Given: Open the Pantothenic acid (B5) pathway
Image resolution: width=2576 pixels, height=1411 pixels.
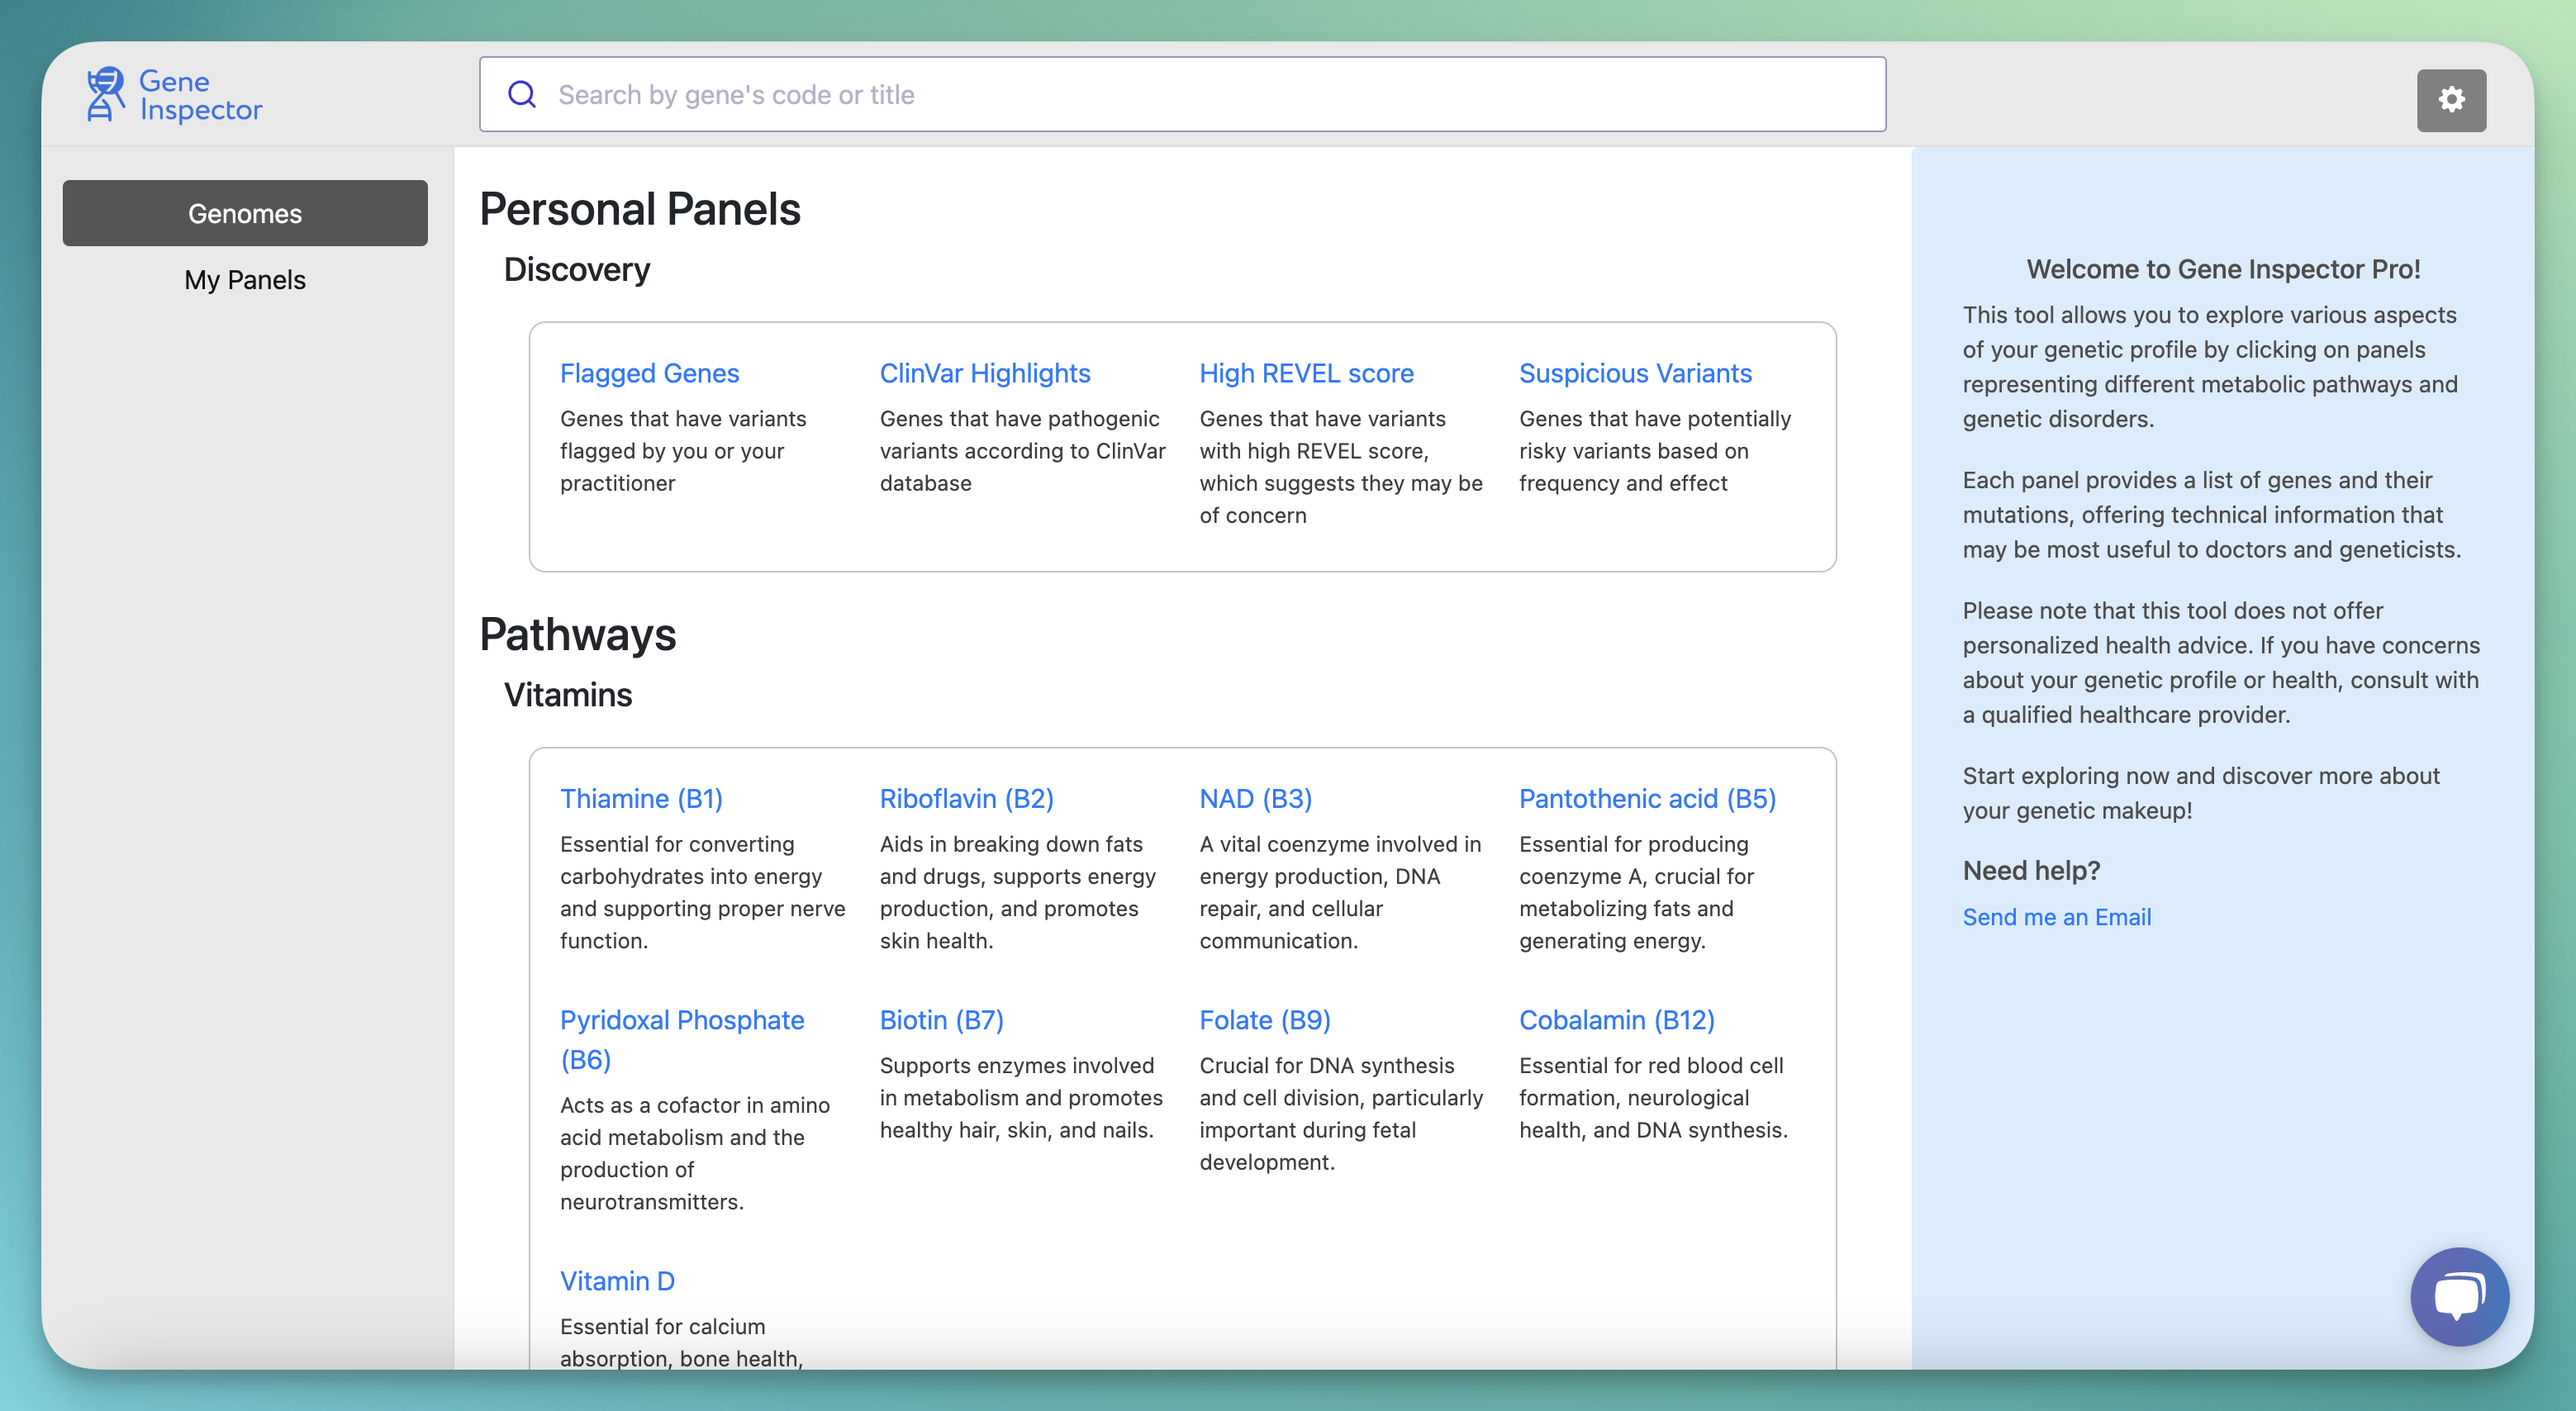Looking at the screenshot, I should 1647,798.
